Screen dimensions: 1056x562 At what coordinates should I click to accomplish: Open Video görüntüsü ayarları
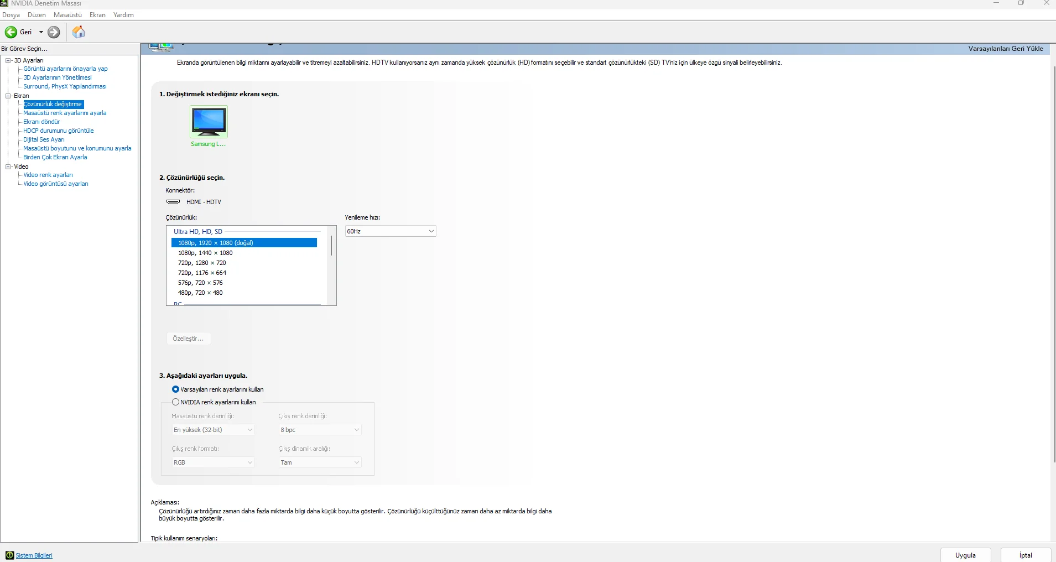coord(56,184)
